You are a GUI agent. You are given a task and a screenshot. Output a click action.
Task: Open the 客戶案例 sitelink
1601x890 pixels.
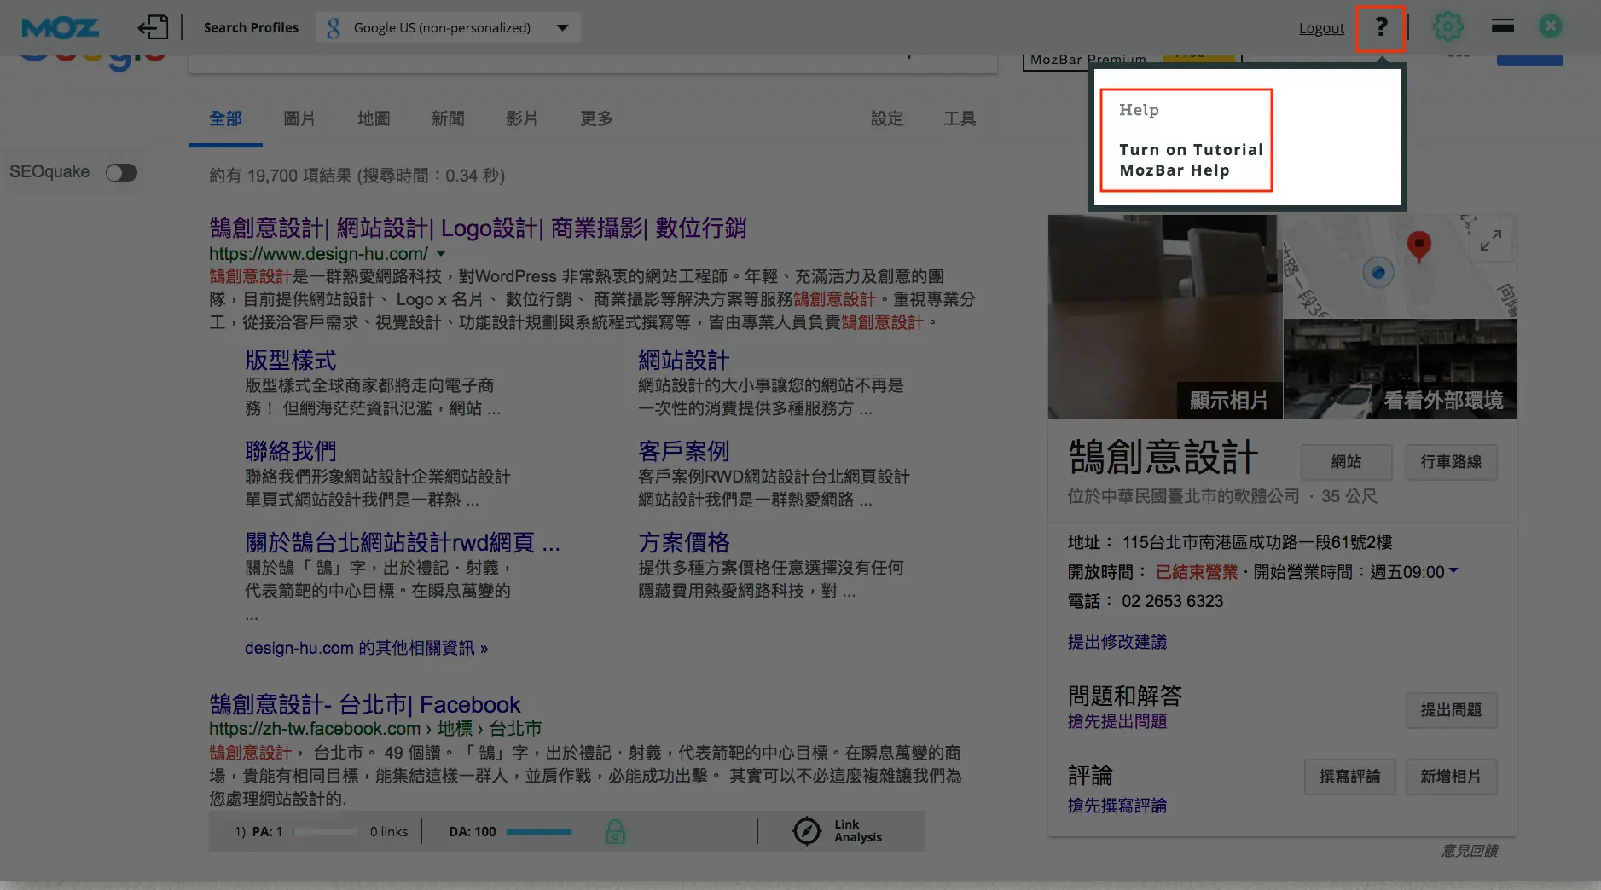pos(684,451)
